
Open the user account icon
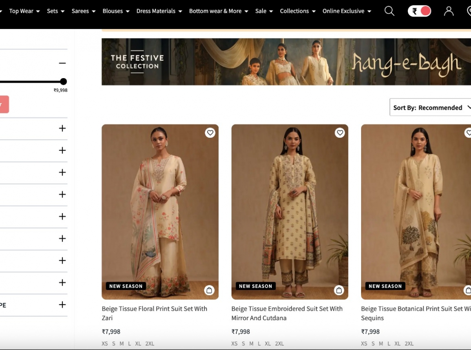[x=448, y=11]
